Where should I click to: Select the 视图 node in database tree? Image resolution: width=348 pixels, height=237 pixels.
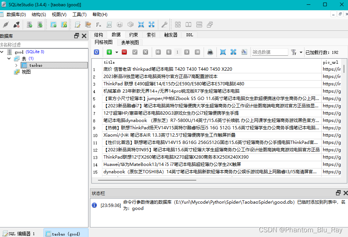pyautogui.click(x=26, y=72)
